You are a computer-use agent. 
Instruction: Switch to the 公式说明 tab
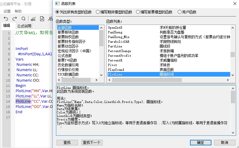coord(24,26)
